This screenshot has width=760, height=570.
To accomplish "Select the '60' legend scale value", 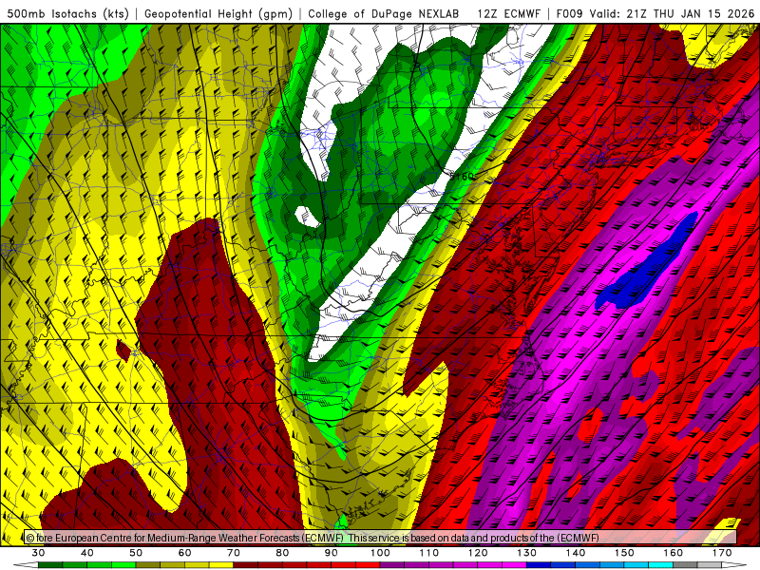I will [185, 553].
